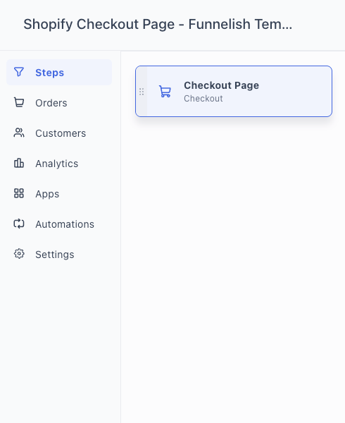Show the Analytics section
Image resolution: width=345 pixels, height=423 pixels.
pyautogui.click(x=59, y=164)
